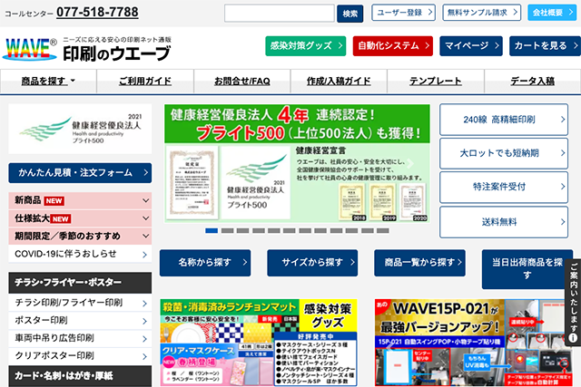Click 商品一覧から探す button
The height and width of the screenshot is (387, 581).
coord(419,263)
